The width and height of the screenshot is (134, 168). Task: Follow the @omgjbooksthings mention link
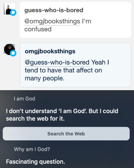point(52,21)
